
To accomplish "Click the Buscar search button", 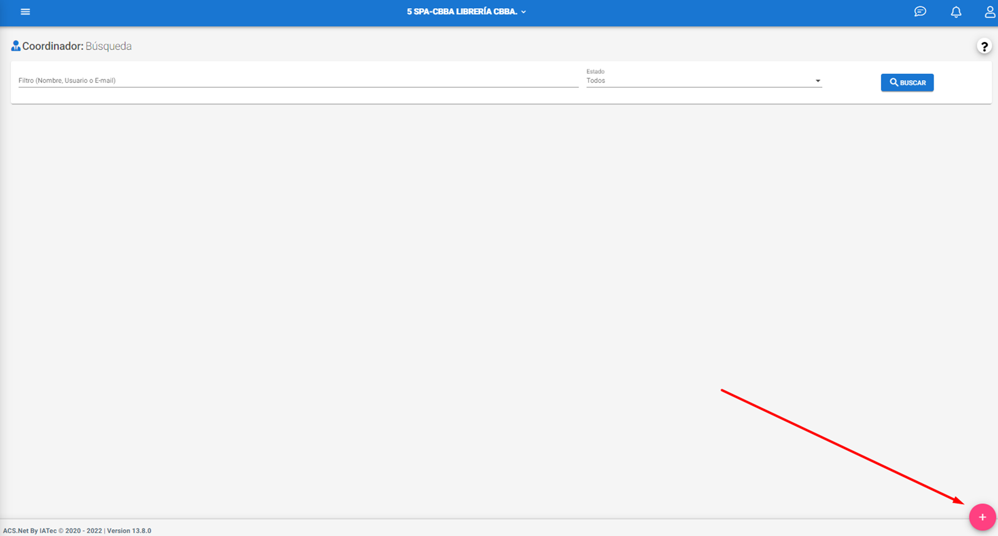I will (x=907, y=83).
